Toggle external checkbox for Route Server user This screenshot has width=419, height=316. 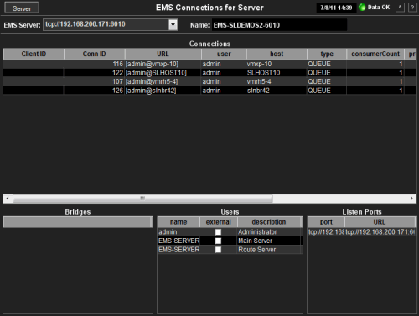[218, 250]
